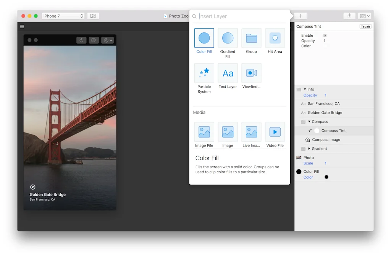The height and width of the screenshot is (256, 391).
Task: Collapse the Compass group triangle
Action: [309, 122]
